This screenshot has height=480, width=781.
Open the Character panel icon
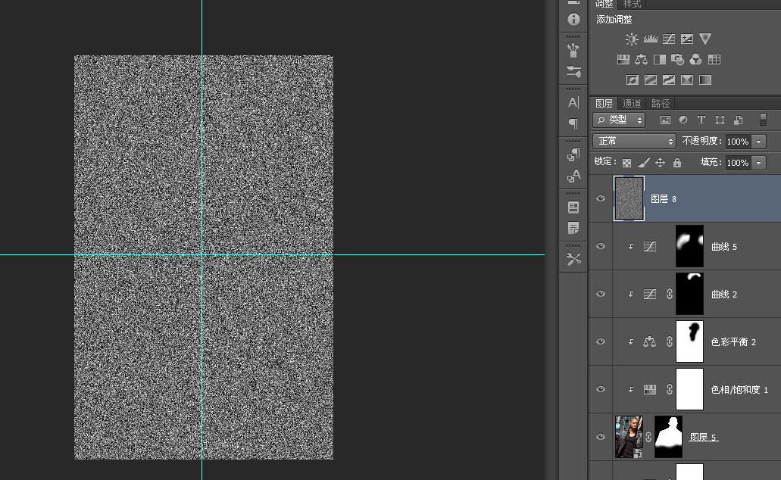pyautogui.click(x=573, y=102)
